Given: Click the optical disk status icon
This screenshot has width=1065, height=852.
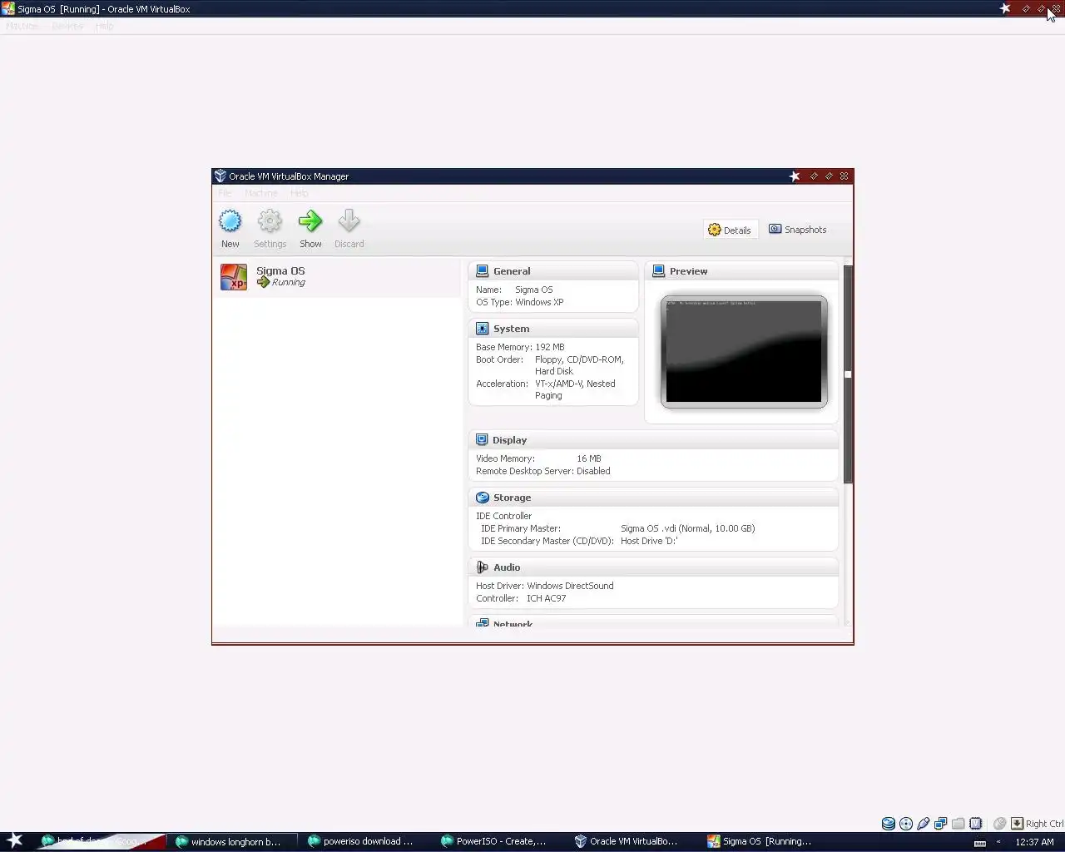Looking at the screenshot, I should 906,824.
